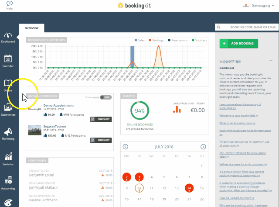
Task: Click the sales bar chart icon in Statistics
Action: 177,109
